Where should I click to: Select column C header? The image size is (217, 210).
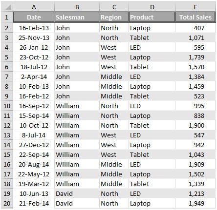point(114,7)
